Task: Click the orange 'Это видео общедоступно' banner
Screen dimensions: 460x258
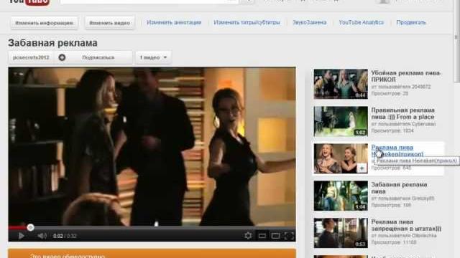Action: click(152, 254)
